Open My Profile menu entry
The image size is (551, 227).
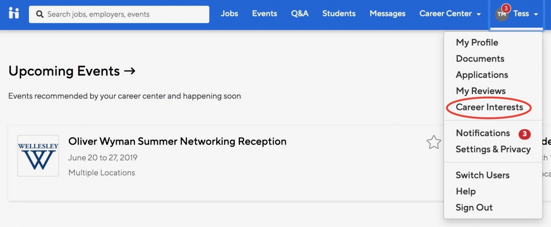coord(477,42)
